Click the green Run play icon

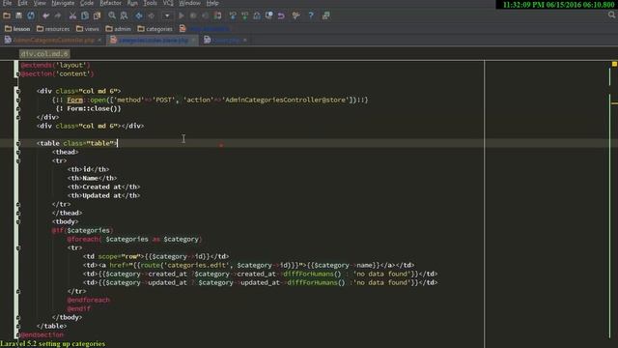click(x=182, y=15)
